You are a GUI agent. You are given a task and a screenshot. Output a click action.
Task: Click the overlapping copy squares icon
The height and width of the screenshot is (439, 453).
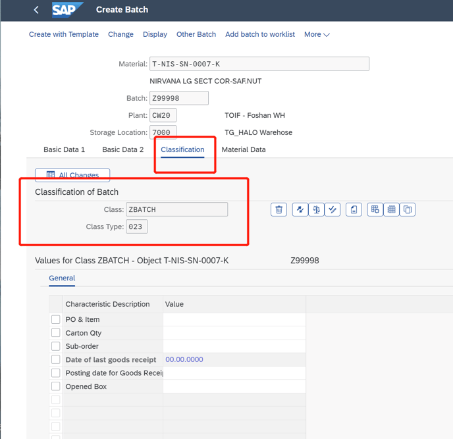click(x=408, y=209)
